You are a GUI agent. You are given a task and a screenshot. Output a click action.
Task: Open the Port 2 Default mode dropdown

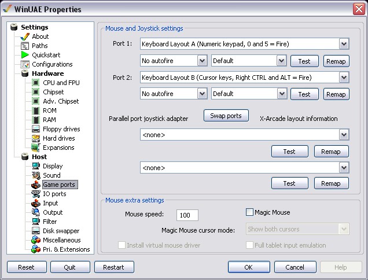pos(282,94)
